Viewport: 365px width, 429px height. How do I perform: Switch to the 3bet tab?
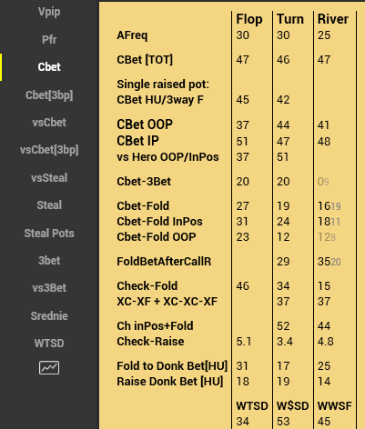(49, 261)
